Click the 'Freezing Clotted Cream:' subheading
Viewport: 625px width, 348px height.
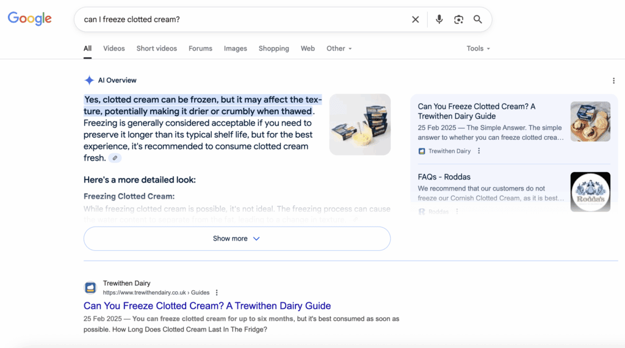click(129, 197)
